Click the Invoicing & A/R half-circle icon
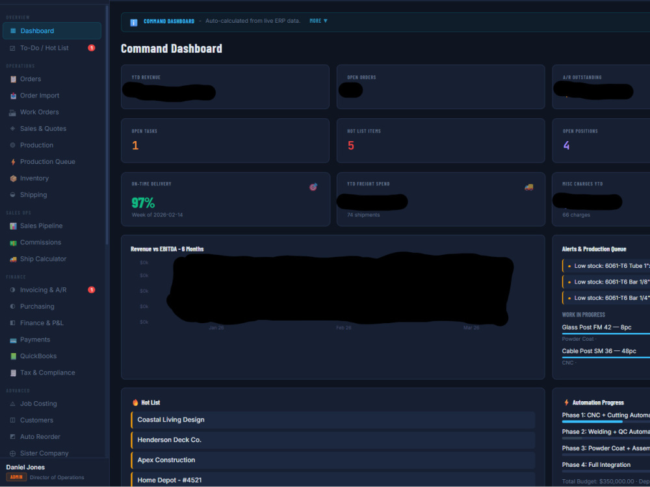 click(12, 290)
